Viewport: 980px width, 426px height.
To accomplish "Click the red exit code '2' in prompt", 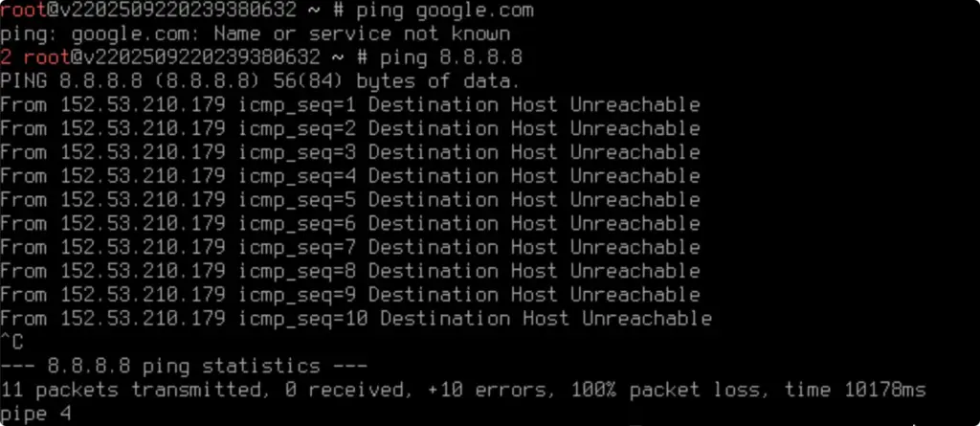I will coord(6,57).
